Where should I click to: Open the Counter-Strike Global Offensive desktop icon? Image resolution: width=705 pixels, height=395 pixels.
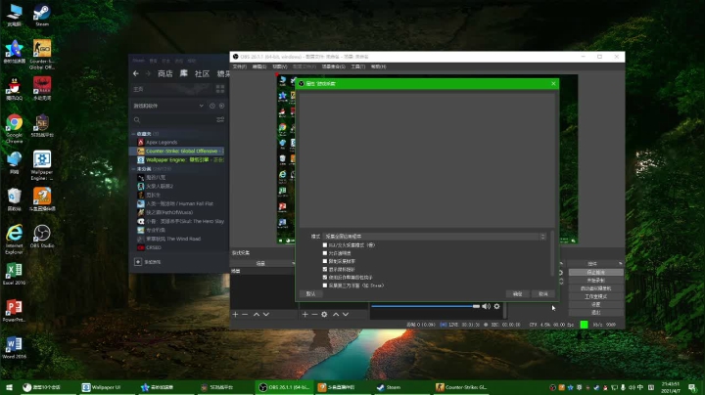(x=42, y=55)
